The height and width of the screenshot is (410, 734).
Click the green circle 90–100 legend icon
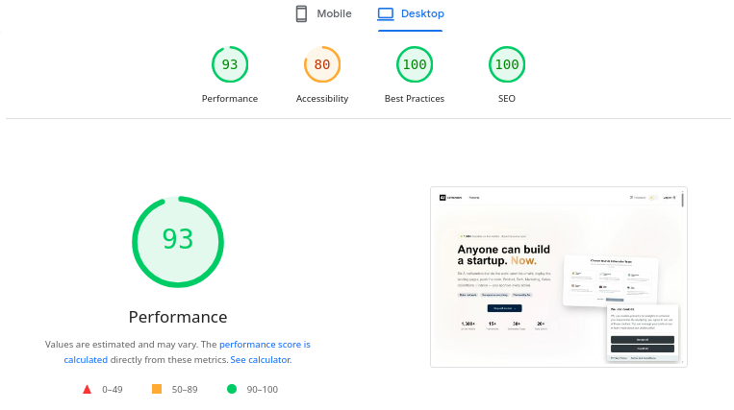coord(232,389)
